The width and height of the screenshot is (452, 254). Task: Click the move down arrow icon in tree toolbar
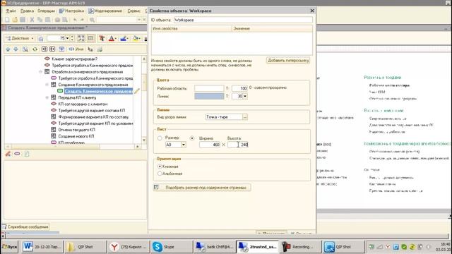pyautogui.click(x=16, y=49)
